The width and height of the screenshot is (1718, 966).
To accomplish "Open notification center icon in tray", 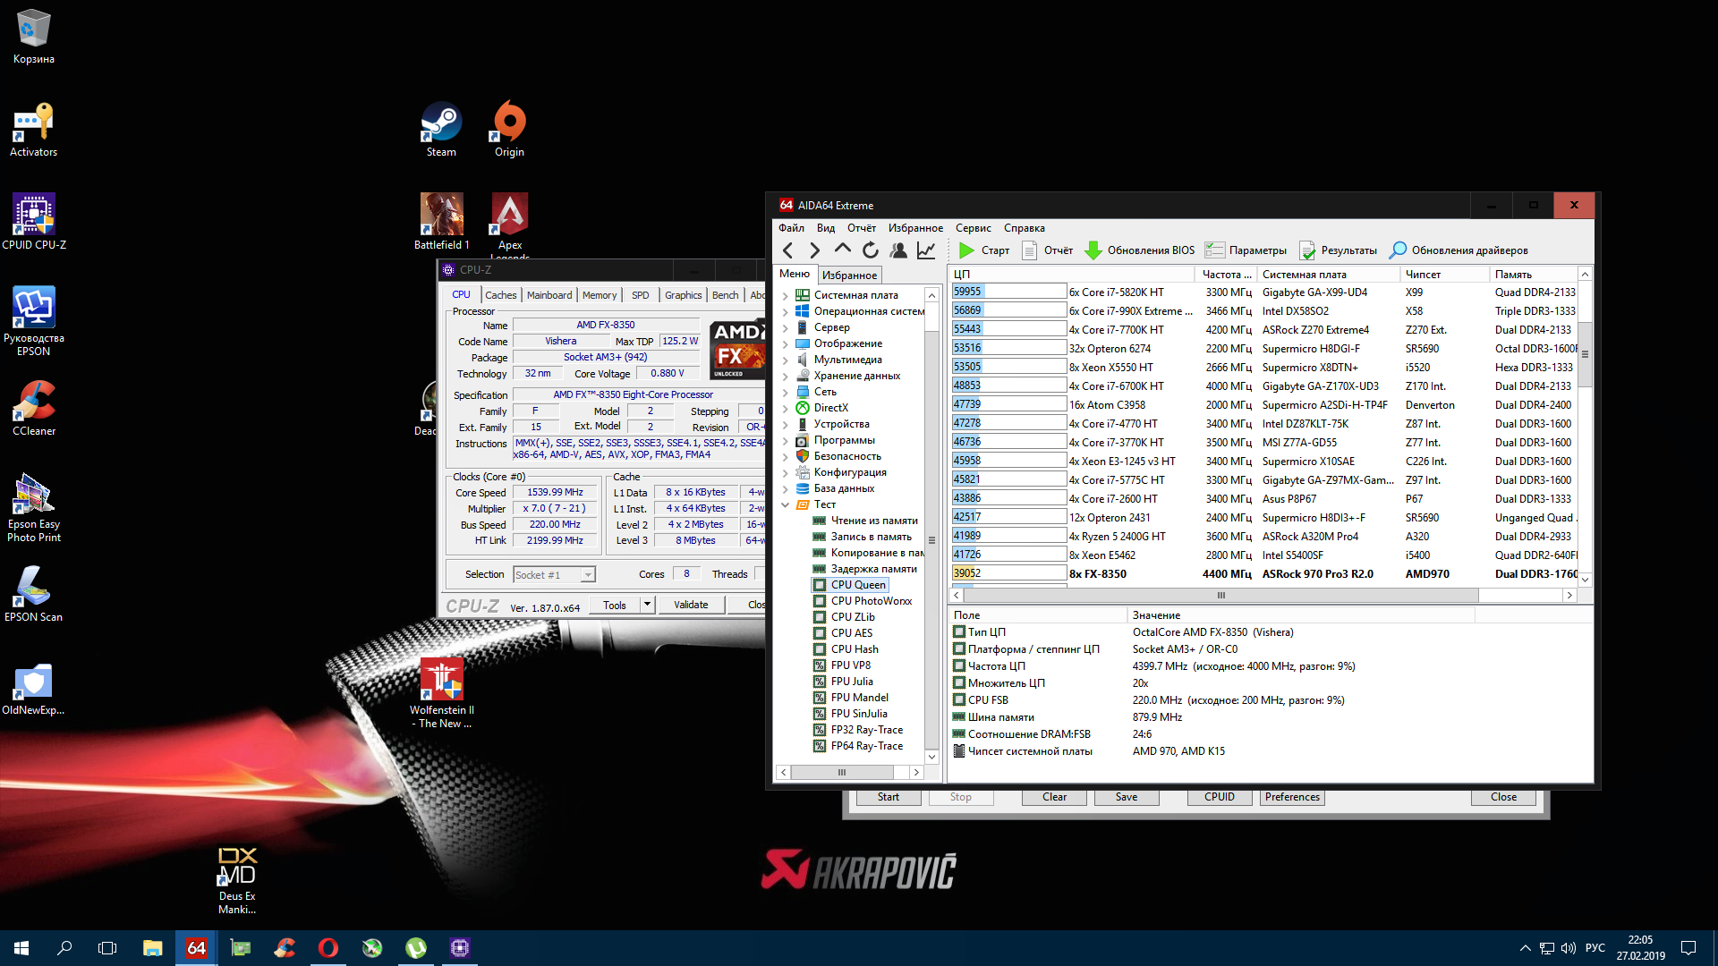I will pos(1688,948).
